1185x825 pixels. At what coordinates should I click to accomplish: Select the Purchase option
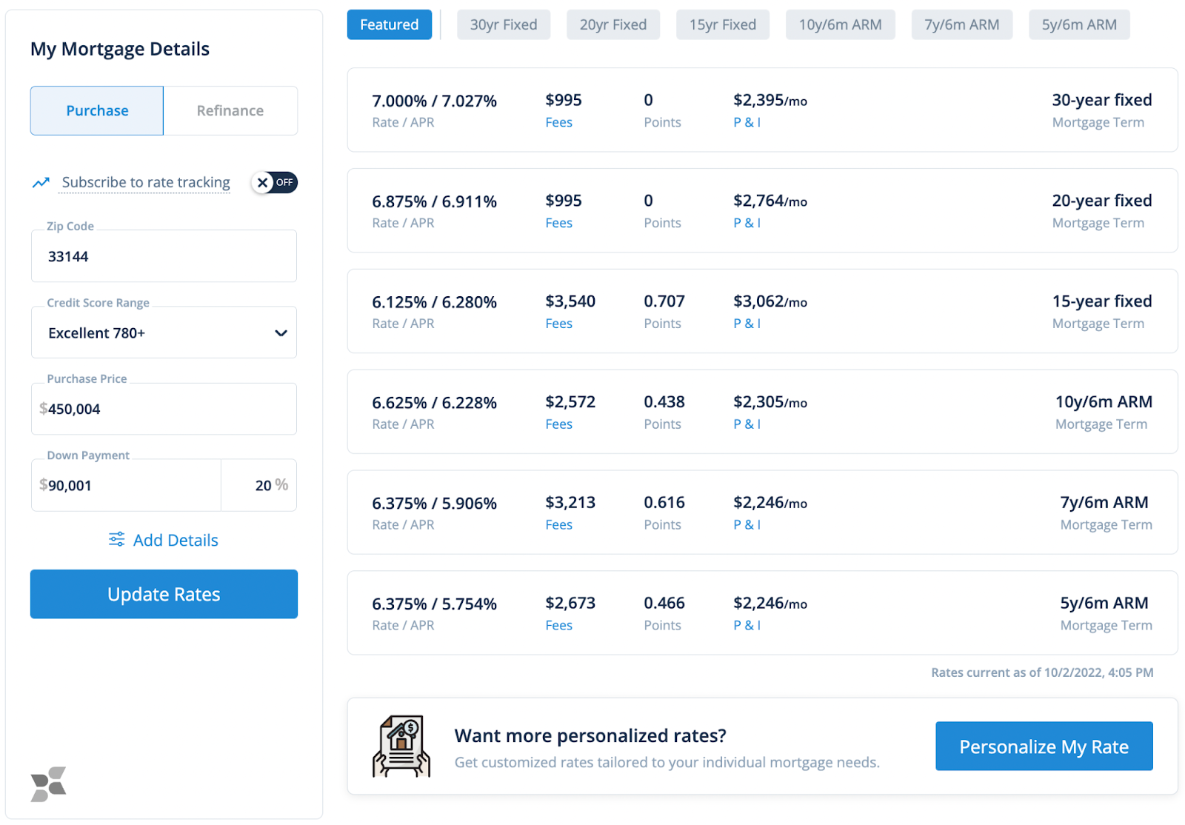[x=96, y=110]
